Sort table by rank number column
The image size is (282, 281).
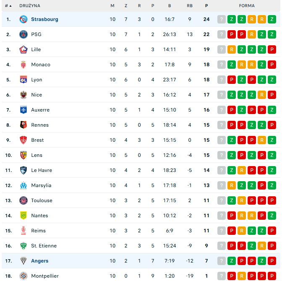(8, 6)
